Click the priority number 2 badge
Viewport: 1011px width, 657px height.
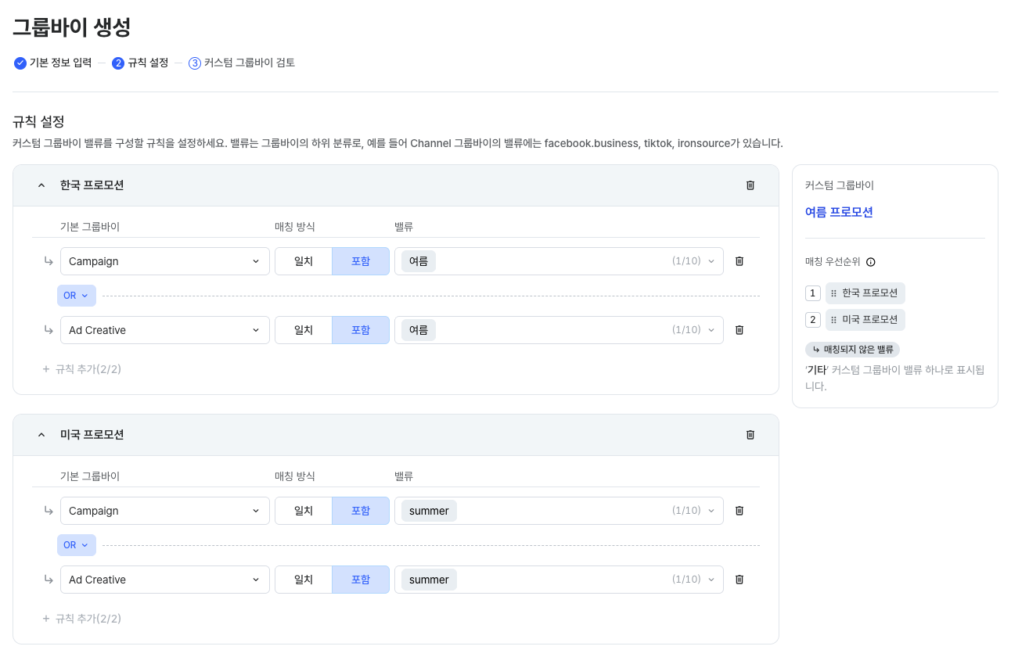click(x=813, y=320)
